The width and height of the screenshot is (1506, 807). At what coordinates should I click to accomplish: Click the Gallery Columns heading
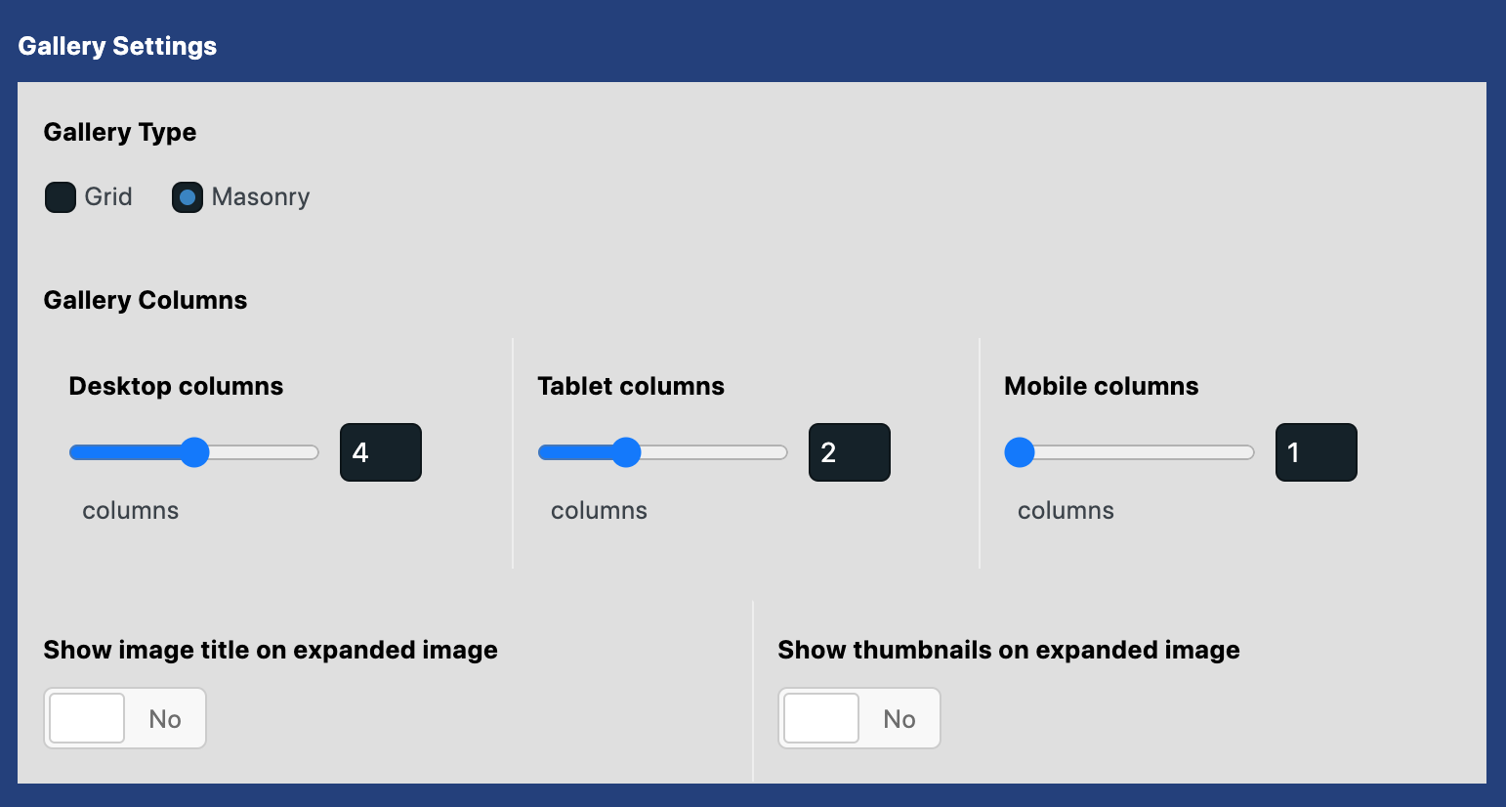point(146,300)
